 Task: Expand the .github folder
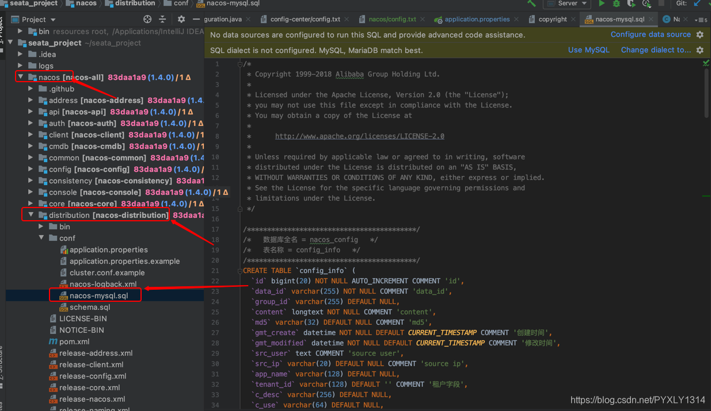click(x=31, y=89)
